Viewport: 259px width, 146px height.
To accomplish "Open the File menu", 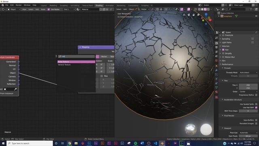I will coord(7,5).
